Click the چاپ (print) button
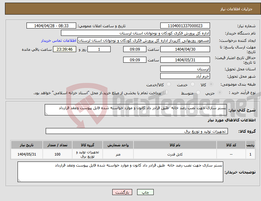Image resolution: width=261 pixels, height=201 pixels. tap(145, 192)
